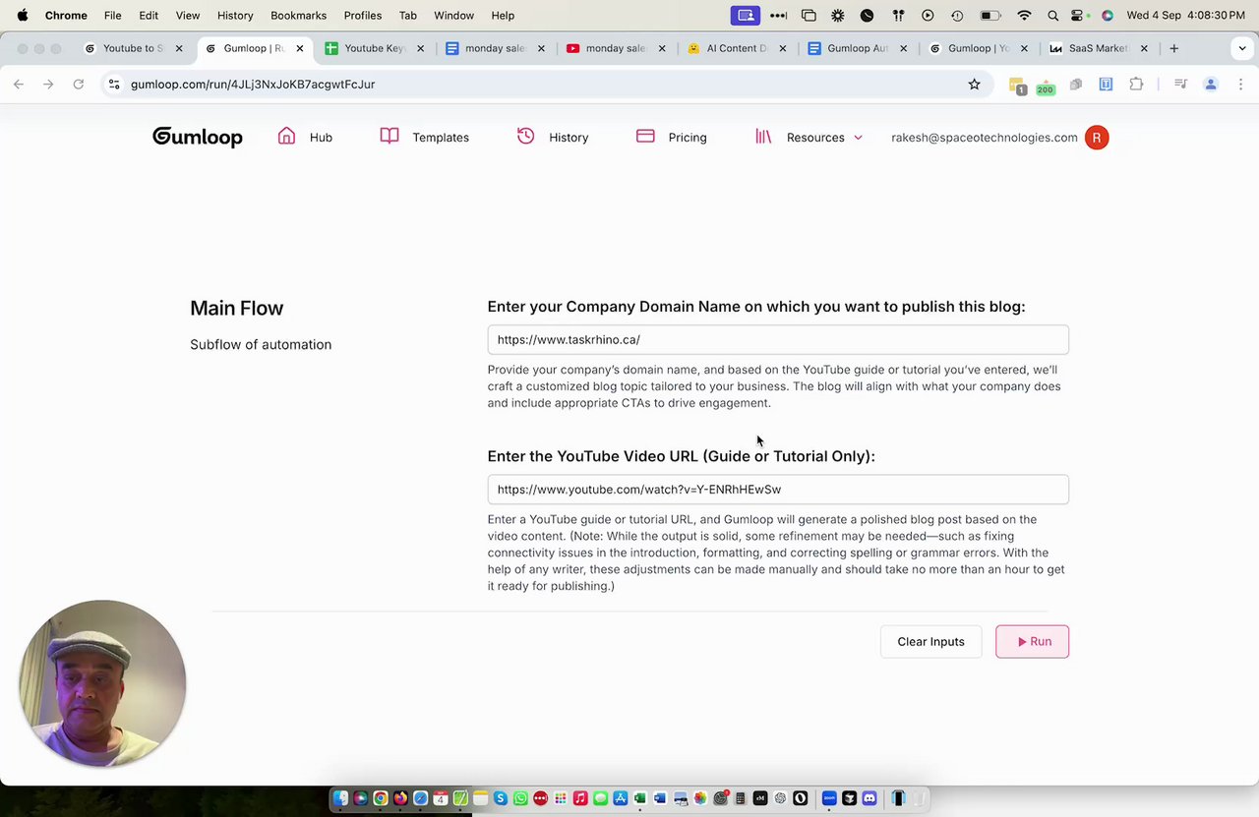Screen dimensions: 1259x817
Task: Open the Profiles menu
Action: click(x=363, y=16)
